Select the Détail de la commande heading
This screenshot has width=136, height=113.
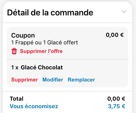coord(50,13)
